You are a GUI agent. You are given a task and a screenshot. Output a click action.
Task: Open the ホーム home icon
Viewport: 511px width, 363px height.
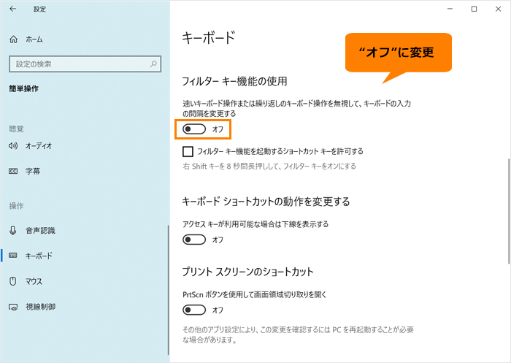(x=13, y=39)
